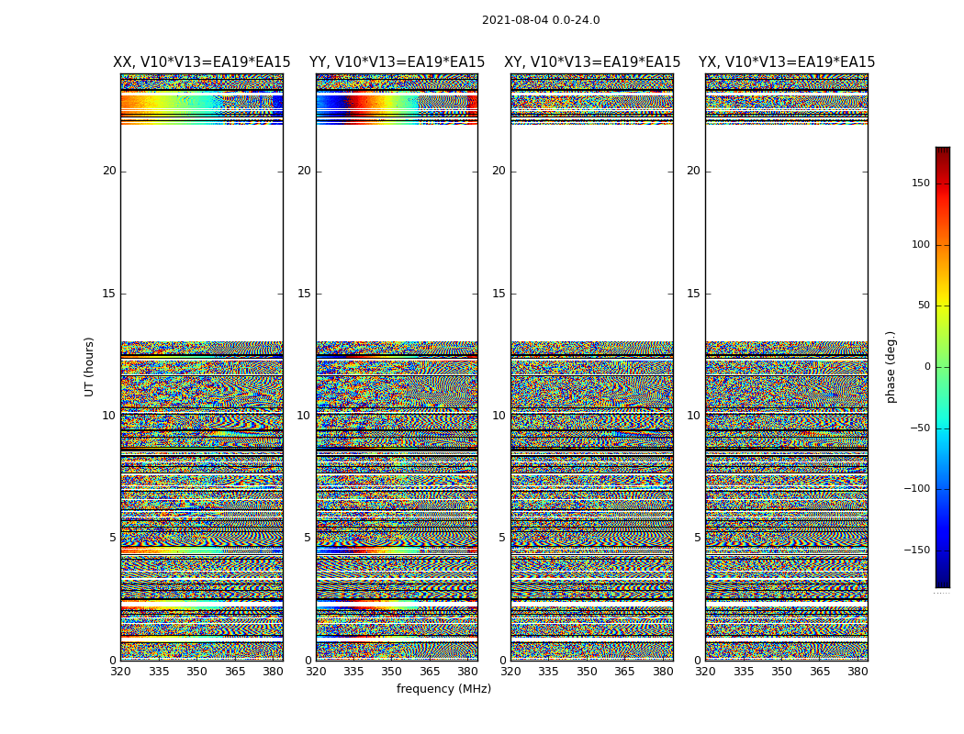Click x-axis tick 335 under YX panel
Viewport: 964px width, 734px height.
coord(744,672)
